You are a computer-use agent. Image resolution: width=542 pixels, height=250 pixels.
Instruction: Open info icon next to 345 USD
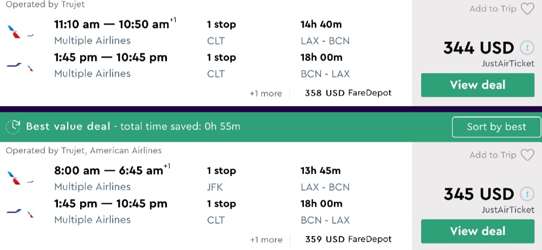pyautogui.click(x=525, y=194)
